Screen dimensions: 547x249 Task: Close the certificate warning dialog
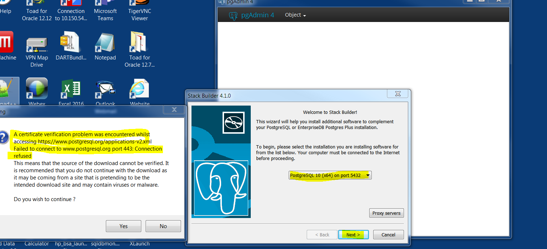174,110
